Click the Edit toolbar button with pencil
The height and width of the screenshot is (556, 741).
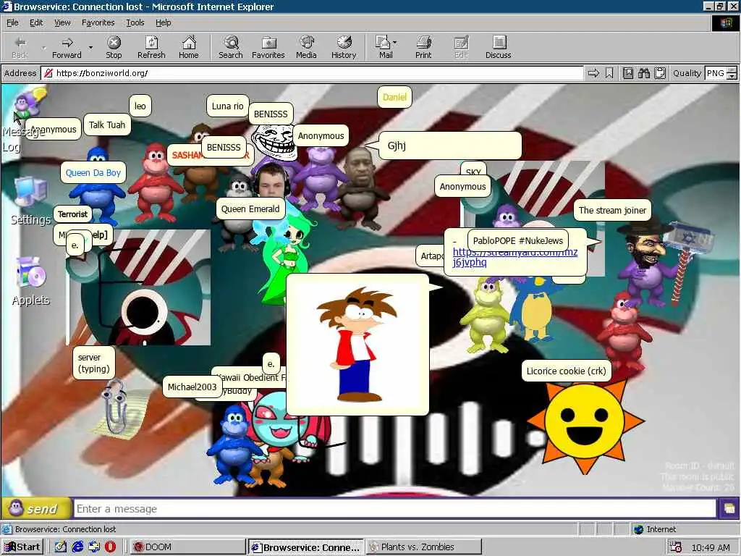461,47
